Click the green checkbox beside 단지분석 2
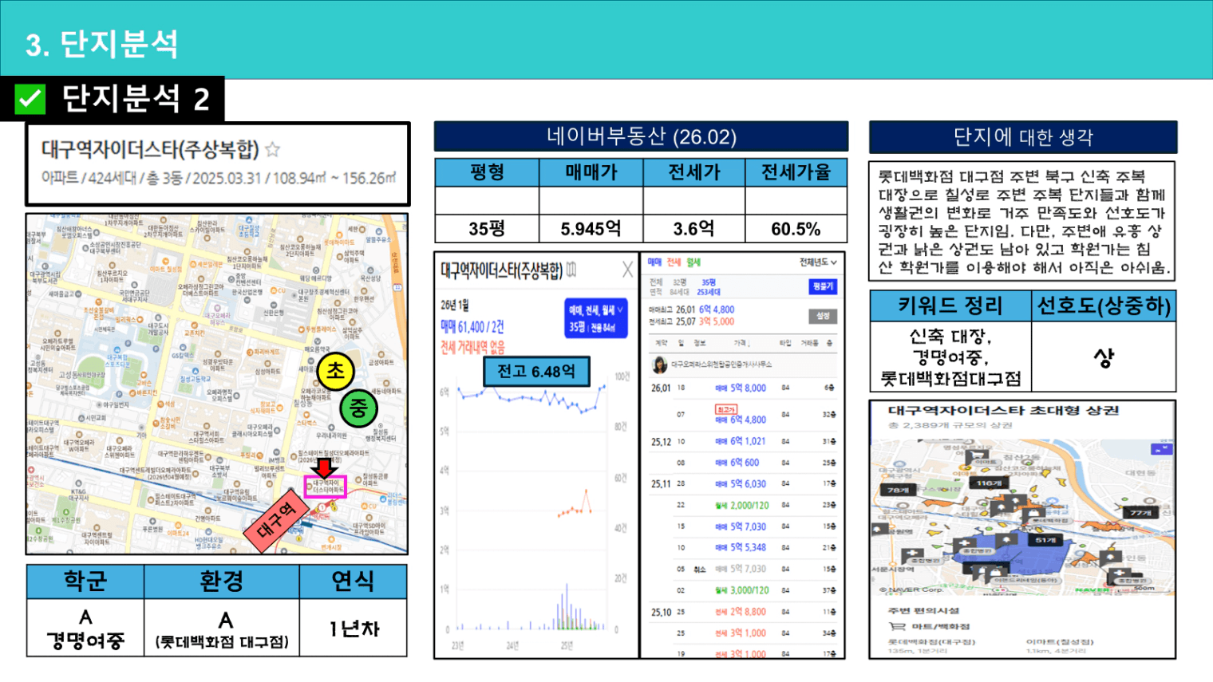The width and height of the screenshot is (1213, 682). pyautogui.click(x=30, y=100)
